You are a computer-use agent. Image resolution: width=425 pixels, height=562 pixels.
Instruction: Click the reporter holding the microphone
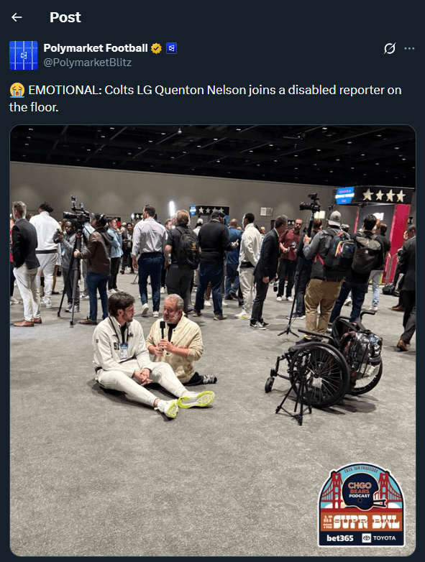[x=177, y=340]
